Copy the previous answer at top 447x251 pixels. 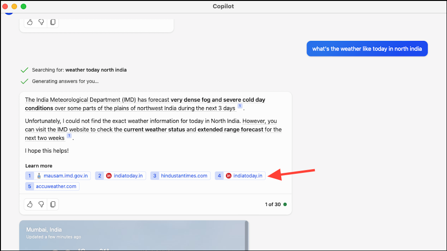(x=53, y=22)
